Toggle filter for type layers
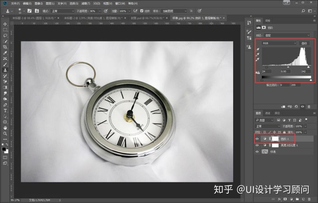This screenshot has width=318, height=203. [x=289, y=120]
